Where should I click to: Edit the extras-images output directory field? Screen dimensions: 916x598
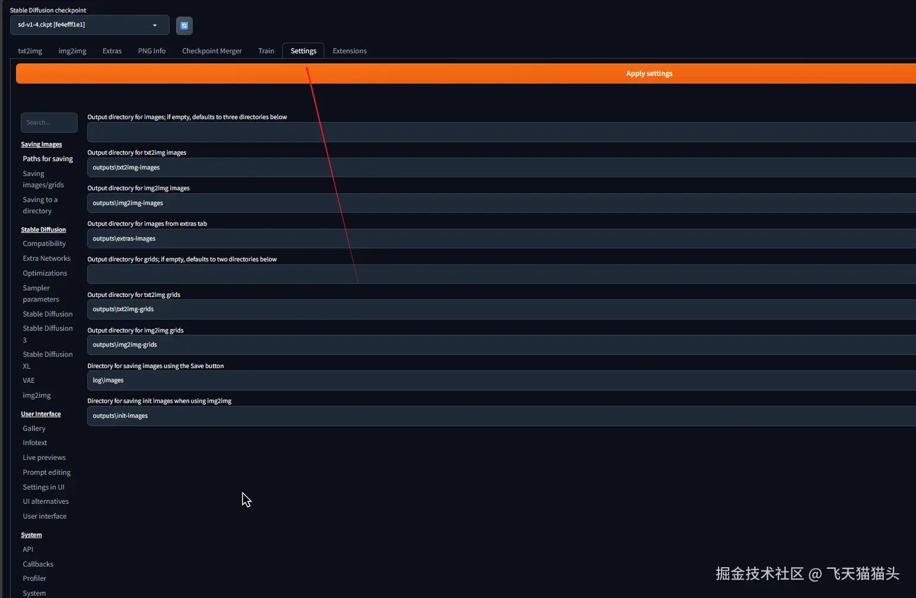502,239
